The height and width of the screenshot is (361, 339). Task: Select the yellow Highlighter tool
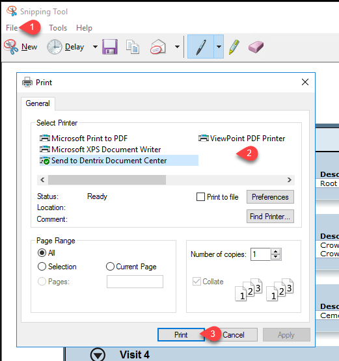pos(234,47)
